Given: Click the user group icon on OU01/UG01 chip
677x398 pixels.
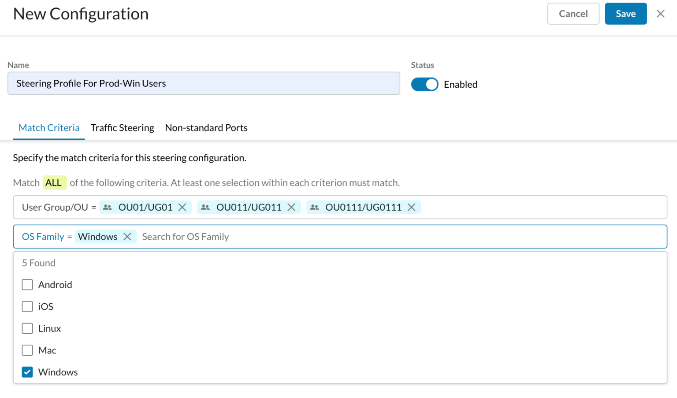Looking at the screenshot, I should pos(107,207).
